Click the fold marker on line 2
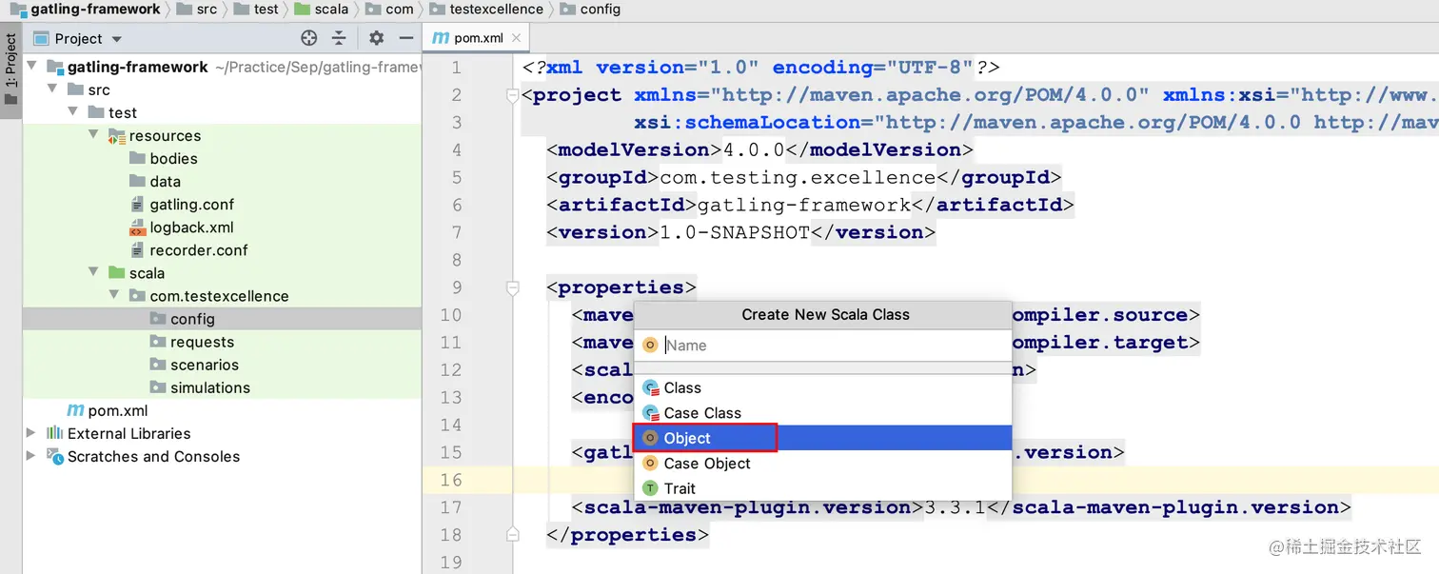 pos(513,94)
